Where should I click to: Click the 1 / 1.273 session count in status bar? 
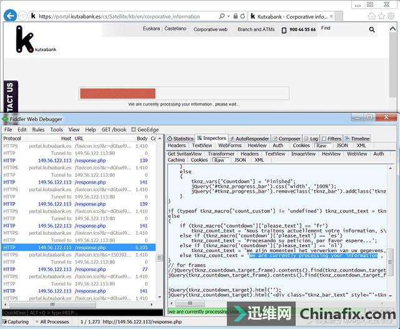coord(90,322)
